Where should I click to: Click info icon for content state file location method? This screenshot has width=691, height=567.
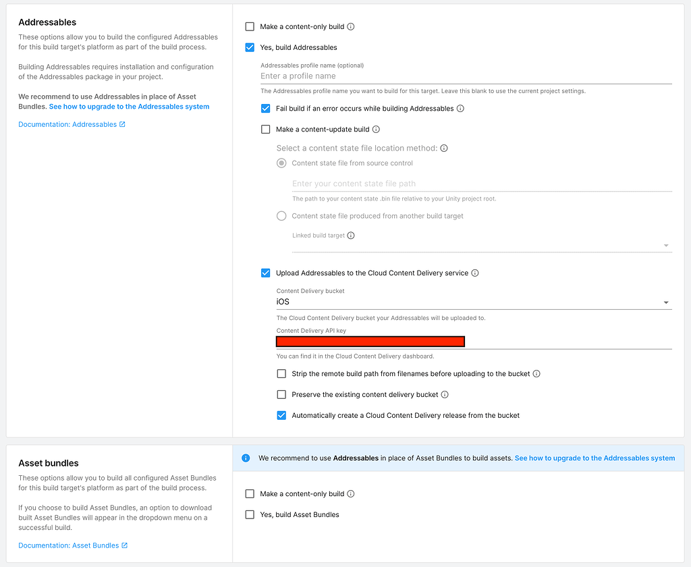444,148
